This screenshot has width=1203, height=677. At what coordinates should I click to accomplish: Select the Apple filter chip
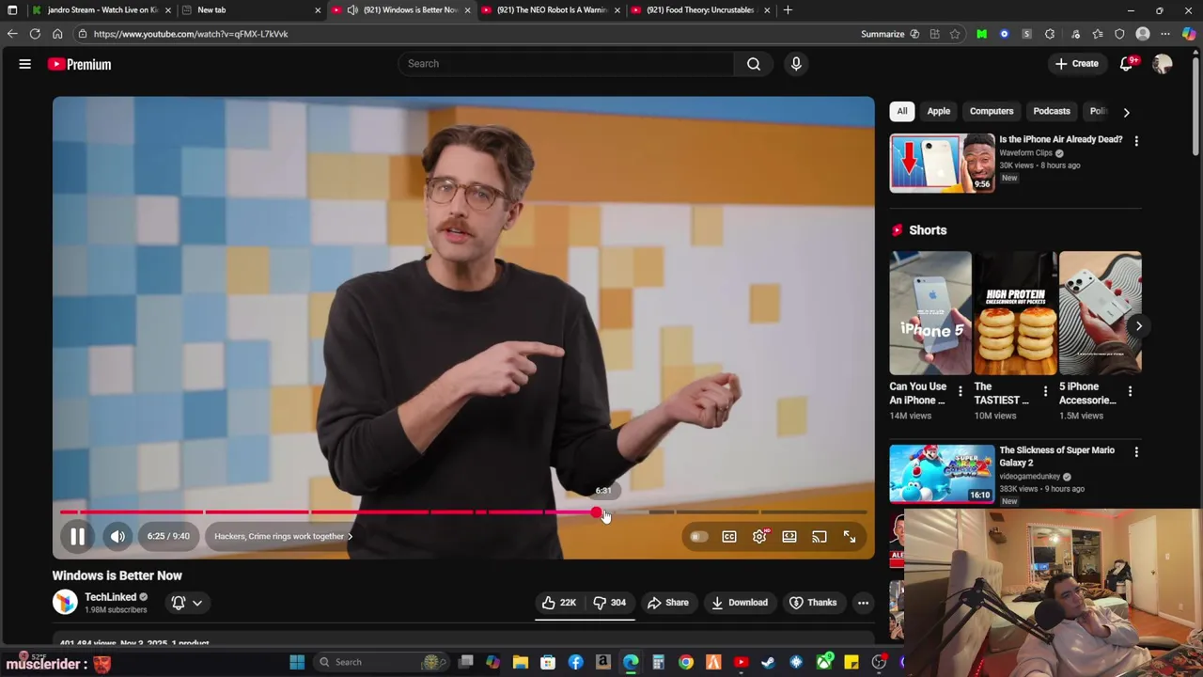click(x=939, y=111)
